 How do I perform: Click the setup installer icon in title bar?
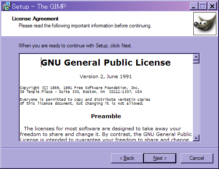(7, 6)
